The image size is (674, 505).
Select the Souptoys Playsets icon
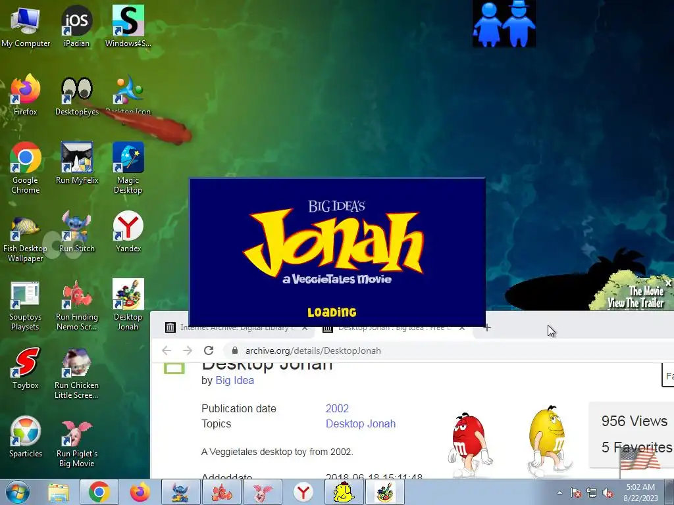point(26,305)
